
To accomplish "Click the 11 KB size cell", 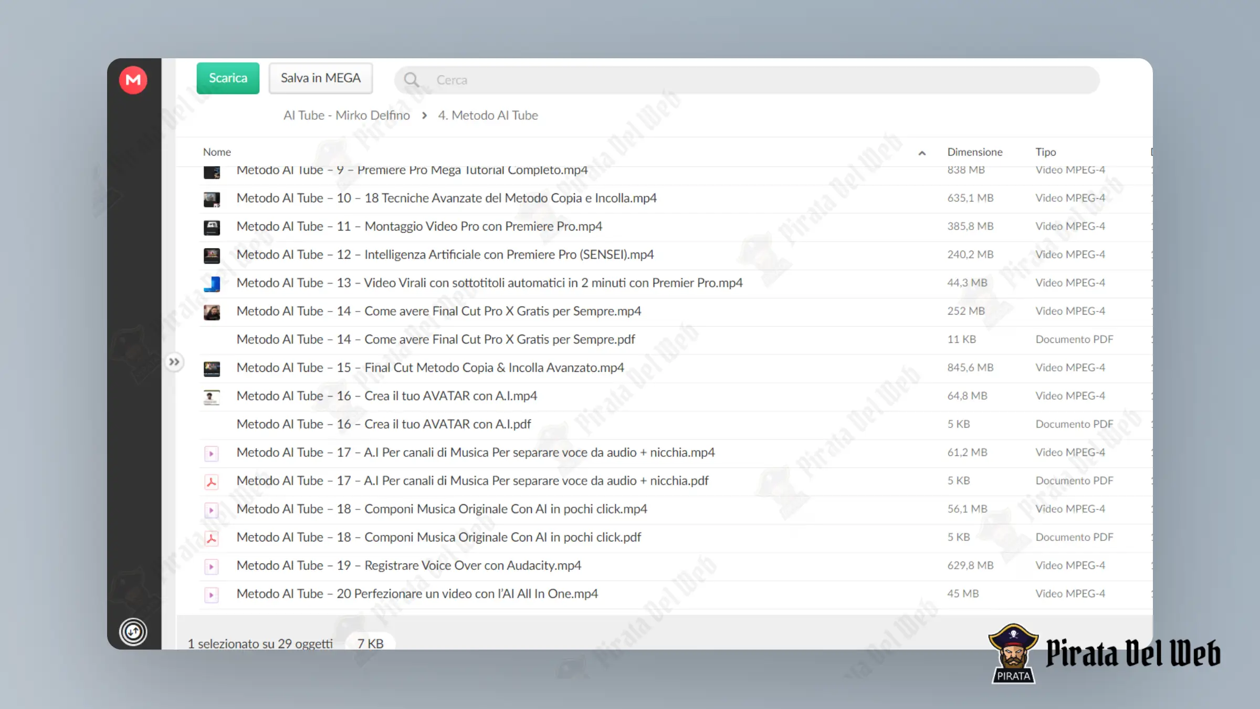I will (961, 339).
